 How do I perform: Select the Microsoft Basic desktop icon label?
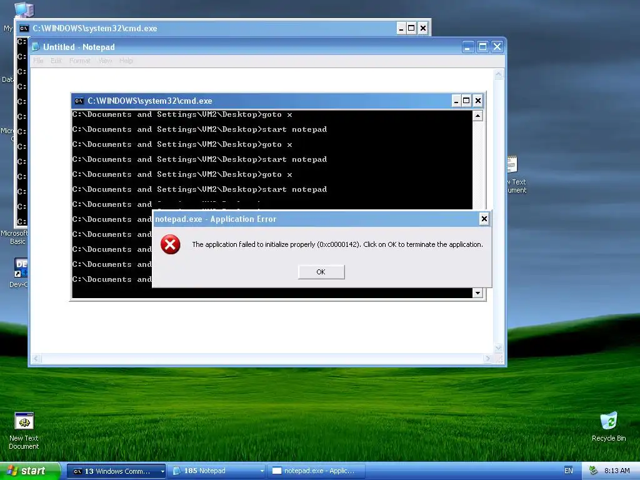pyautogui.click(x=14, y=237)
